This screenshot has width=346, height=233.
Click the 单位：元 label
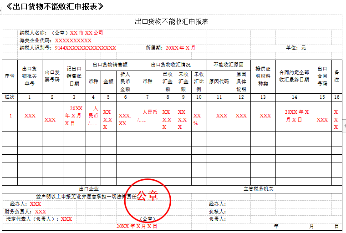[x=295, y=48]
